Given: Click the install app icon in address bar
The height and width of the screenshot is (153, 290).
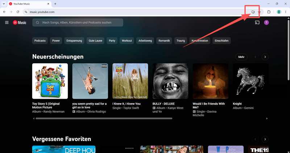Looking at the screenshot, I should (253, 12).
